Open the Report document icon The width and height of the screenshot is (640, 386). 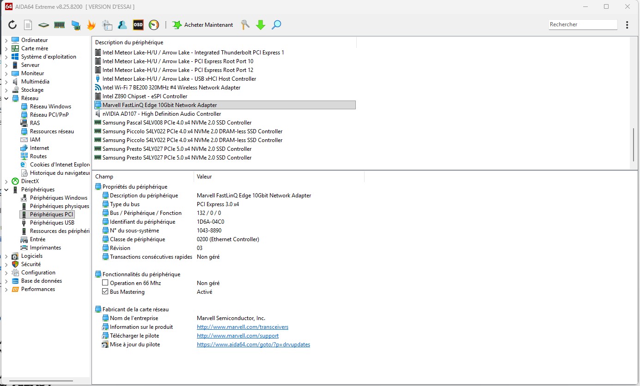pyautogui.click(x=28, y=25)
